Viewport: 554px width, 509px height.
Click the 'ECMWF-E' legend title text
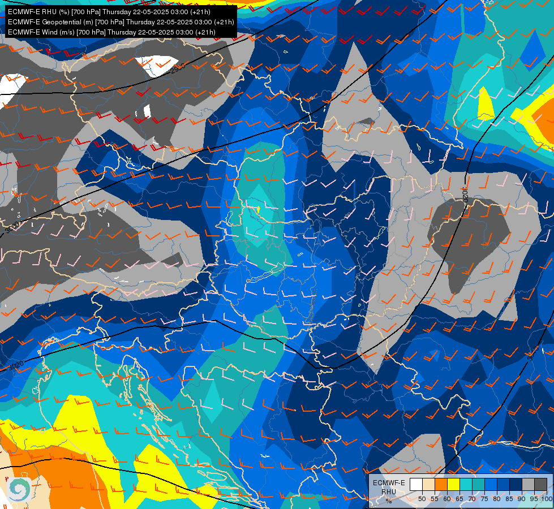point(389,482)
